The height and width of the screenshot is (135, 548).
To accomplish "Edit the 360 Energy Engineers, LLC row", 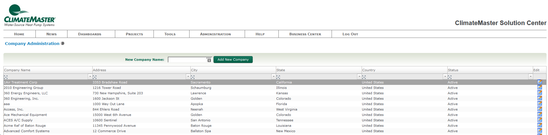I will (539, 93).
